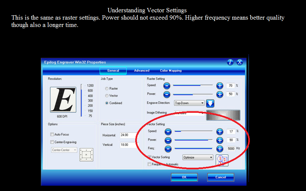The height and width of the screenshot is (191, 306).
Task: Click the frequency value field 5000
Action: (231, 149)
